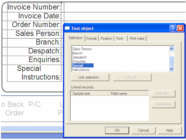The width and height of the screenshot is (186, 140).
Task: Click the Enquiries: line in the text list
Action: 79,61
